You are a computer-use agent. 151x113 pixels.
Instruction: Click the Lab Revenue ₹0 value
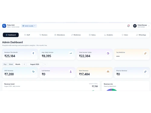point(43,74)
